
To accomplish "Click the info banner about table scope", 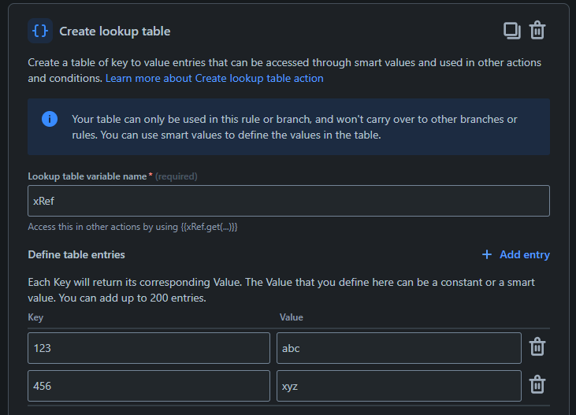I will (295, 127).
